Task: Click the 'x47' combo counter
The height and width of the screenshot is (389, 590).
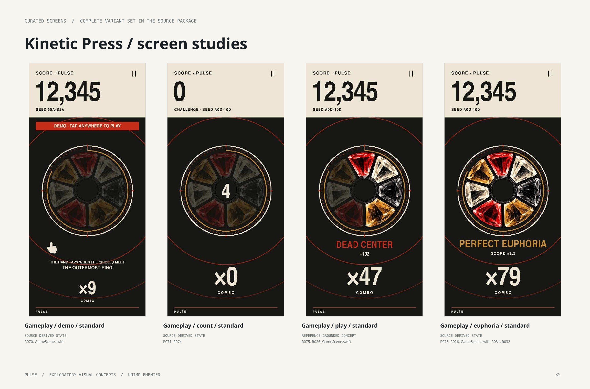Action: (364, 276)
